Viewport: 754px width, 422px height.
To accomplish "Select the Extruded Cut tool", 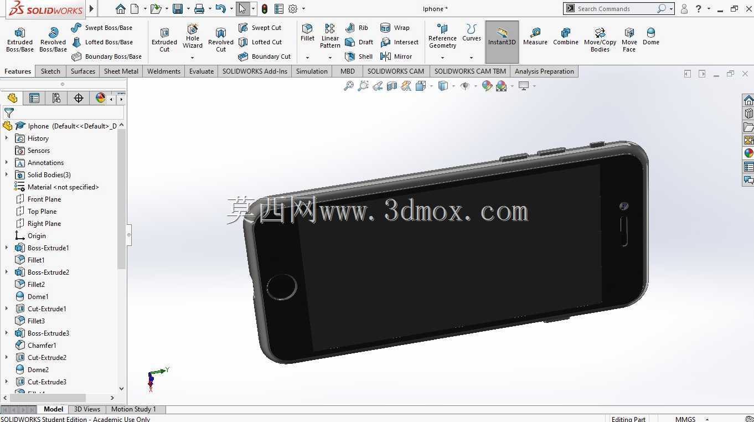I will pos(164,40).
